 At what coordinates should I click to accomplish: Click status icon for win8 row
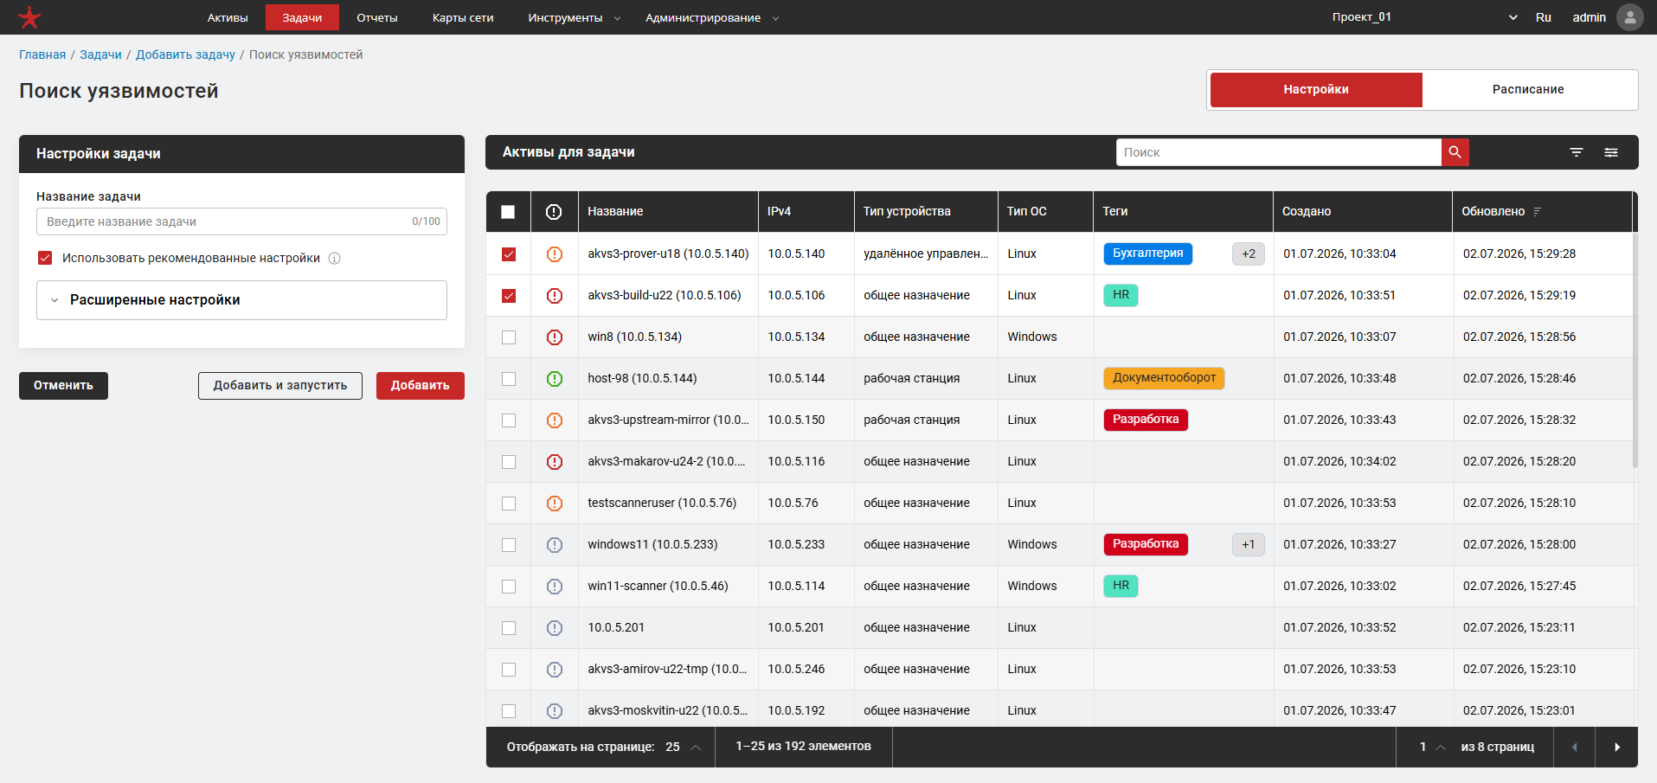[x=555, y=337]
